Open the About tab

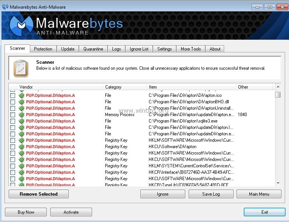tap(215, 49)
